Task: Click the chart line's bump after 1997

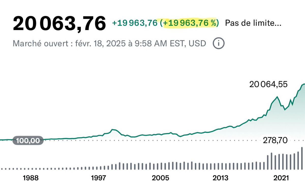Action: 113,130
